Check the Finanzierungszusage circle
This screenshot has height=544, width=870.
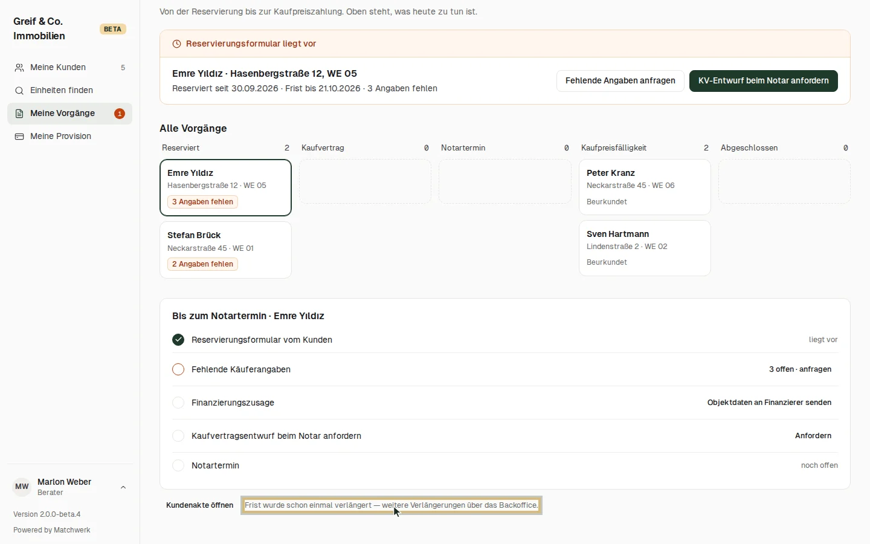[x=178, y=403]
